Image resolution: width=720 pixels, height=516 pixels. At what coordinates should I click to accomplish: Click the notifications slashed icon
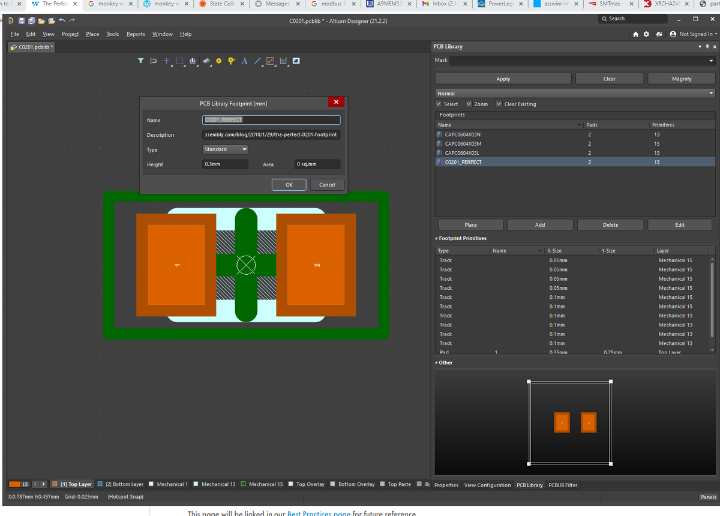pos(659,34)
